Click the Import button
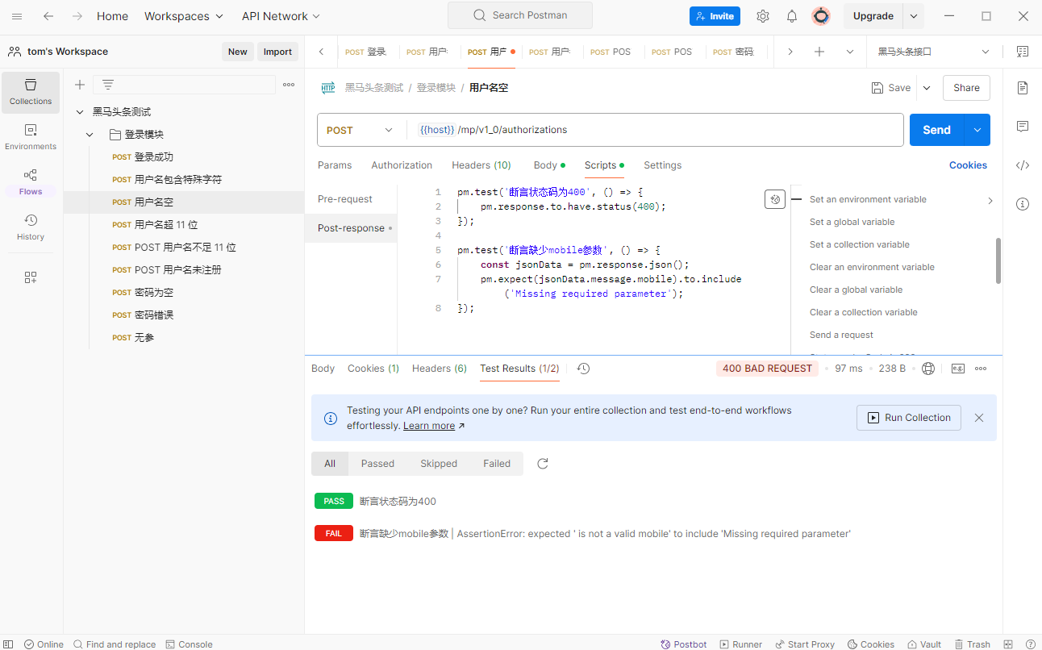Screen dimensions: 1042x650 [277, 52]
